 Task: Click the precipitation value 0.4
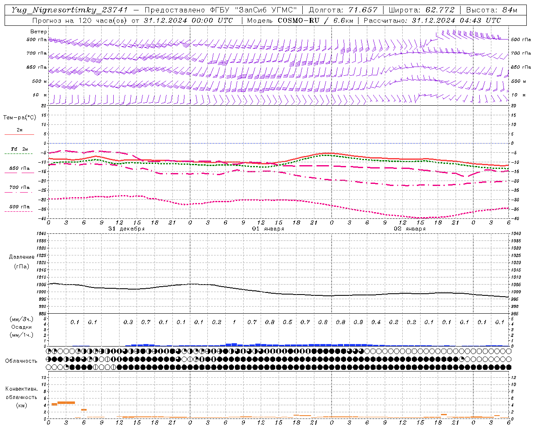coord(376,322)
